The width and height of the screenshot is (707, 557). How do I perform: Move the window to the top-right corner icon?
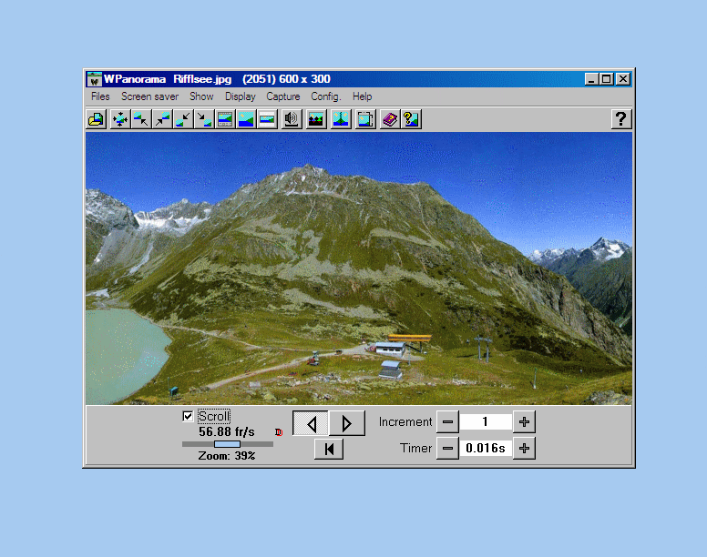(x=162, y=119)
